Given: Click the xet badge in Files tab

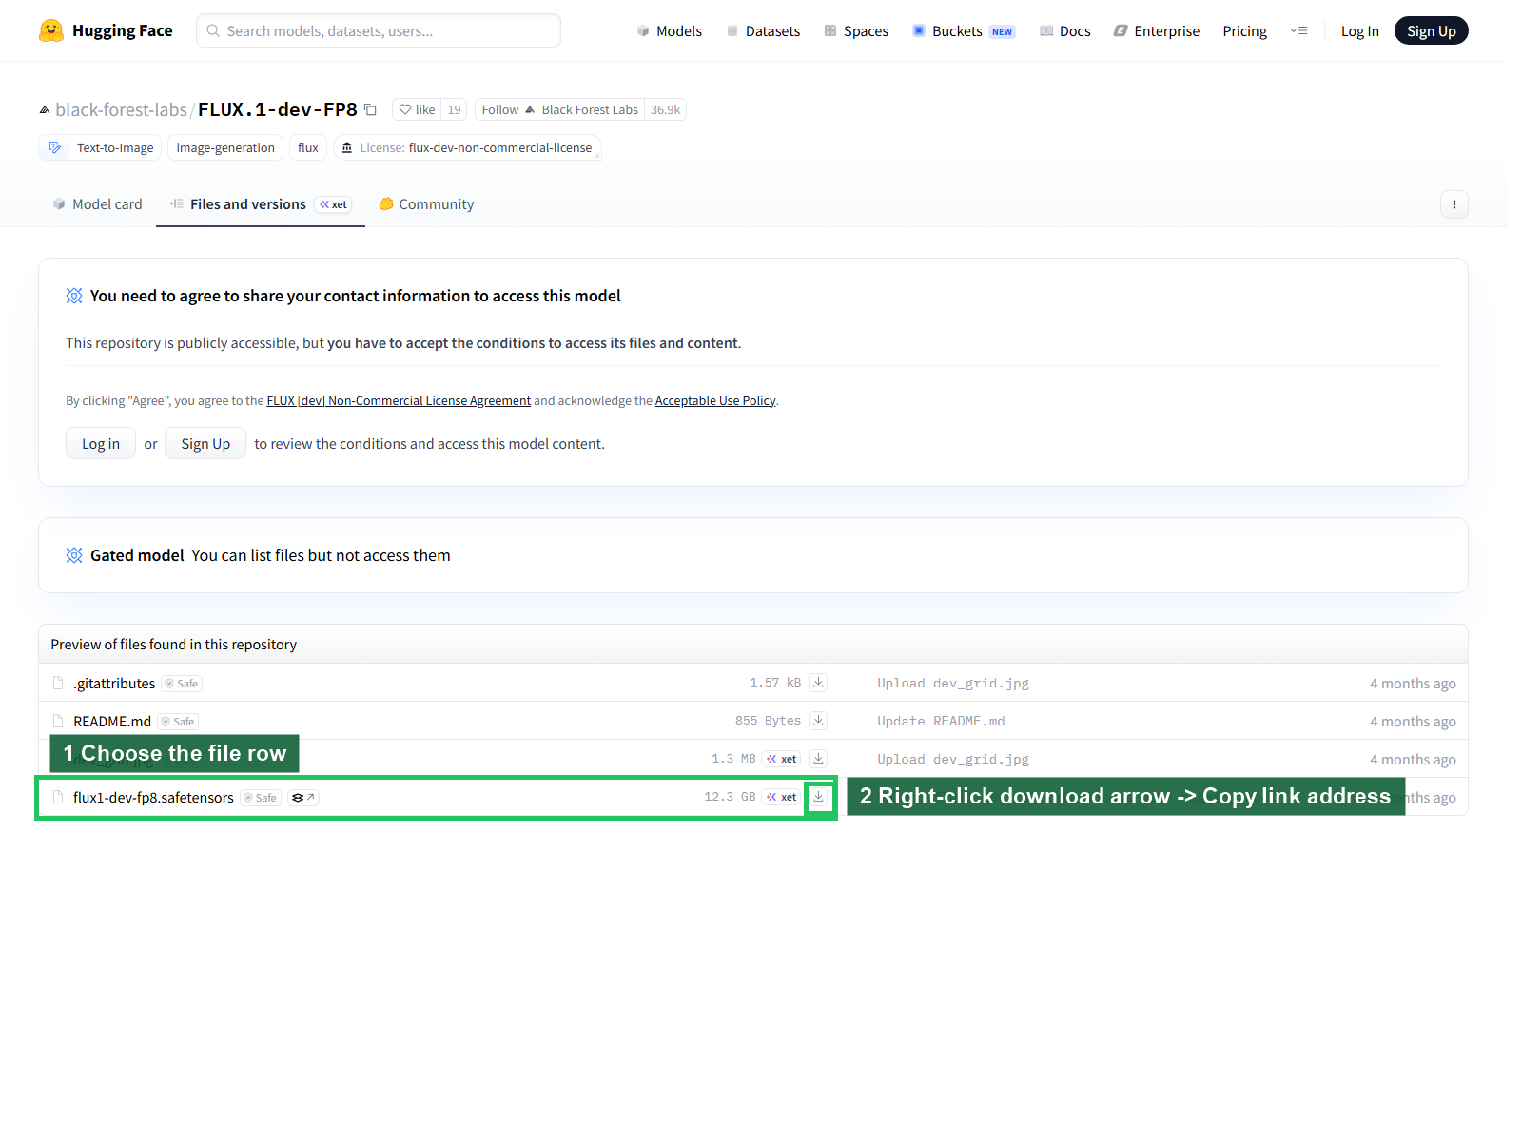Looking at the screenshot, I should (x=333, y=204).
